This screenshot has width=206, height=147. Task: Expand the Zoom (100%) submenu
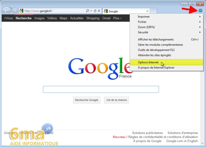(x=166, y=27)
